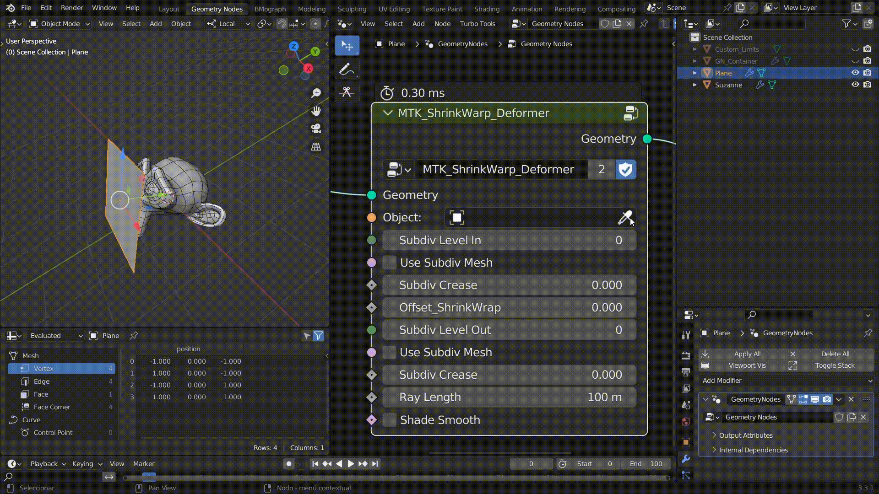The image size is (879, 494).
Task: Activate the Links Cut tool
Action: pos(347,92)
